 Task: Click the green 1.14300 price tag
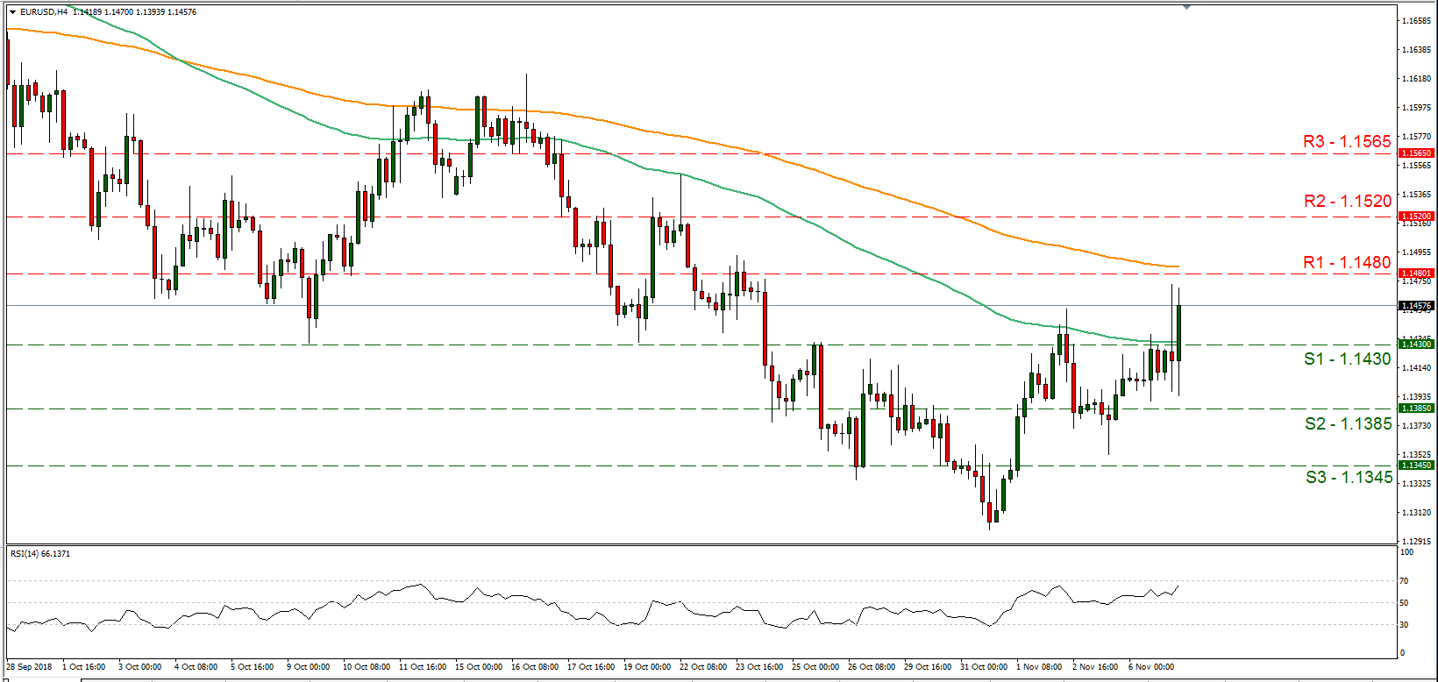click(1416, 345)
